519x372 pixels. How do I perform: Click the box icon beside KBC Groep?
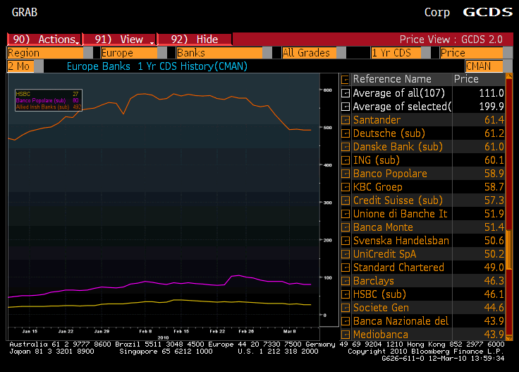[x=346, y=187]
